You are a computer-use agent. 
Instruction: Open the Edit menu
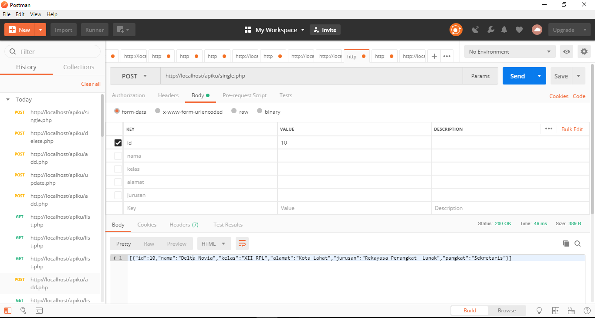[20, 14]
